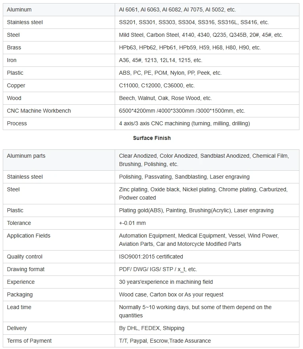
Task: Select the Application Fields label
Action: point(28,236)
